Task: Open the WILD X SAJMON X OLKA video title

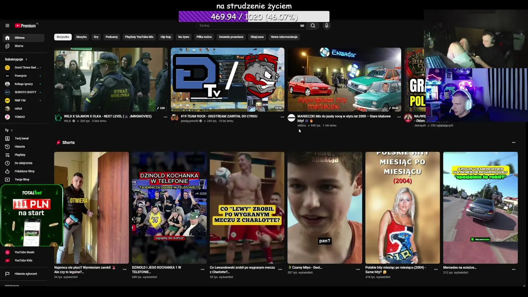Action: (108, 116)
